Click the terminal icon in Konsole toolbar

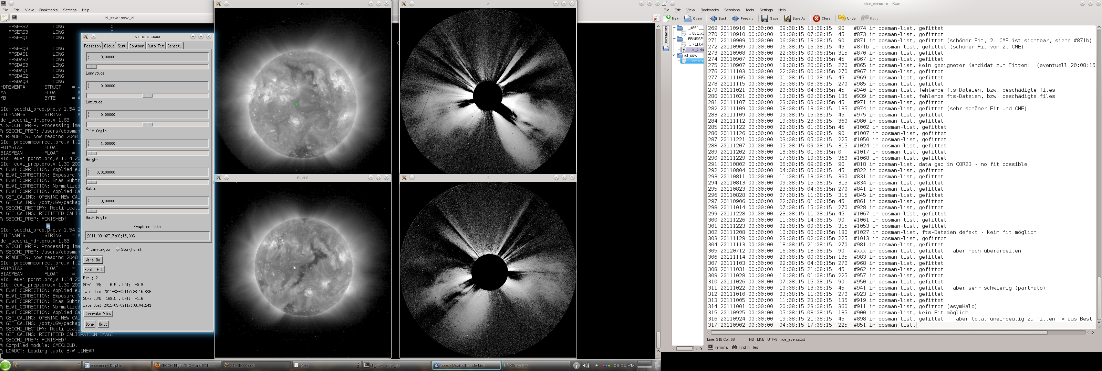[14, 18]
